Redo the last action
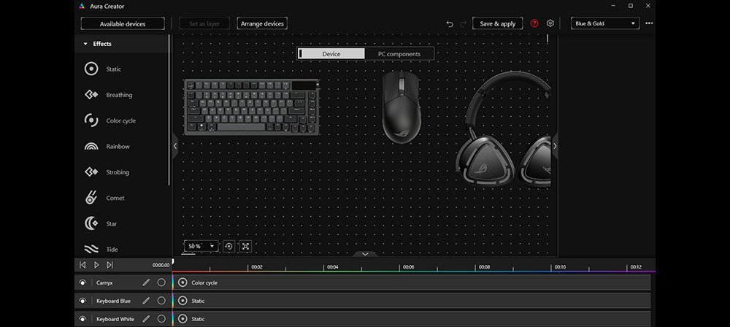The image size is (730, 327). 464,24
